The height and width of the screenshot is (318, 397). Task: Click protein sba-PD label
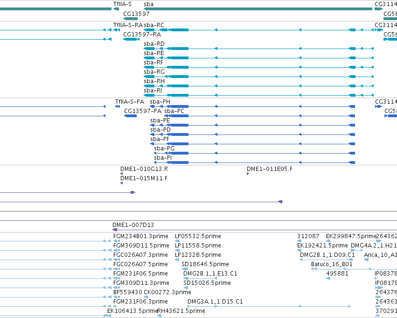click(x=160, y=130)
